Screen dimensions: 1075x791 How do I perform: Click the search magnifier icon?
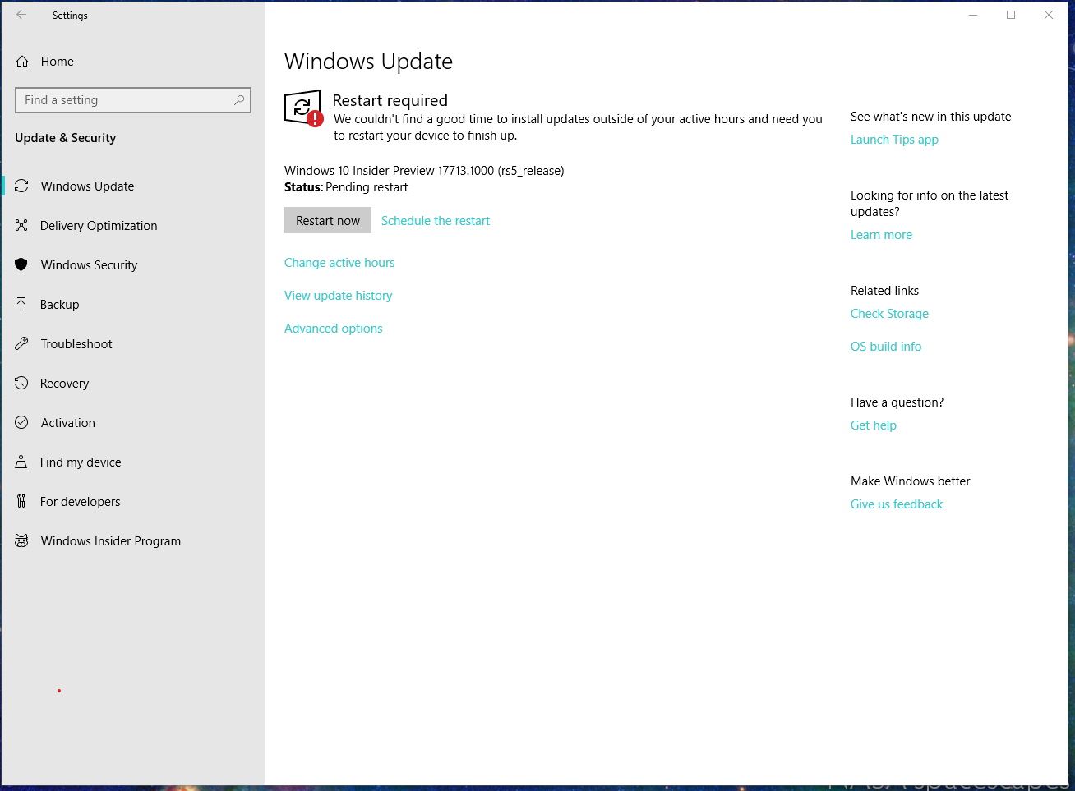pyautogui.click(x=239, y=100)
